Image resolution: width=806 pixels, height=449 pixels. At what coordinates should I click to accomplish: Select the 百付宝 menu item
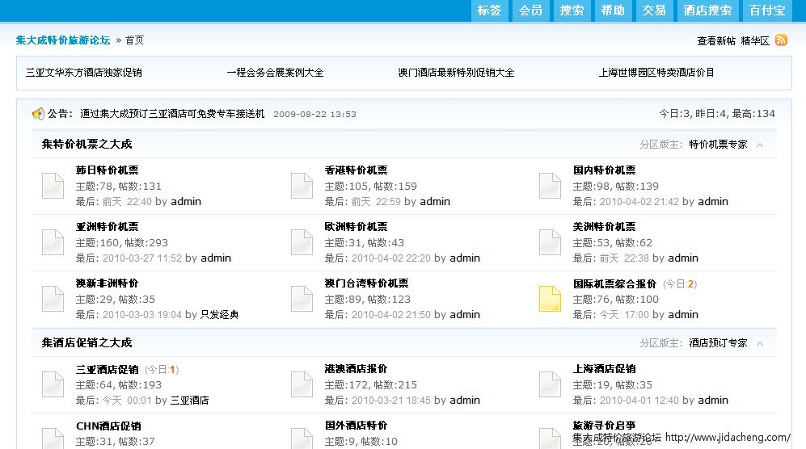tap(767, 10)
